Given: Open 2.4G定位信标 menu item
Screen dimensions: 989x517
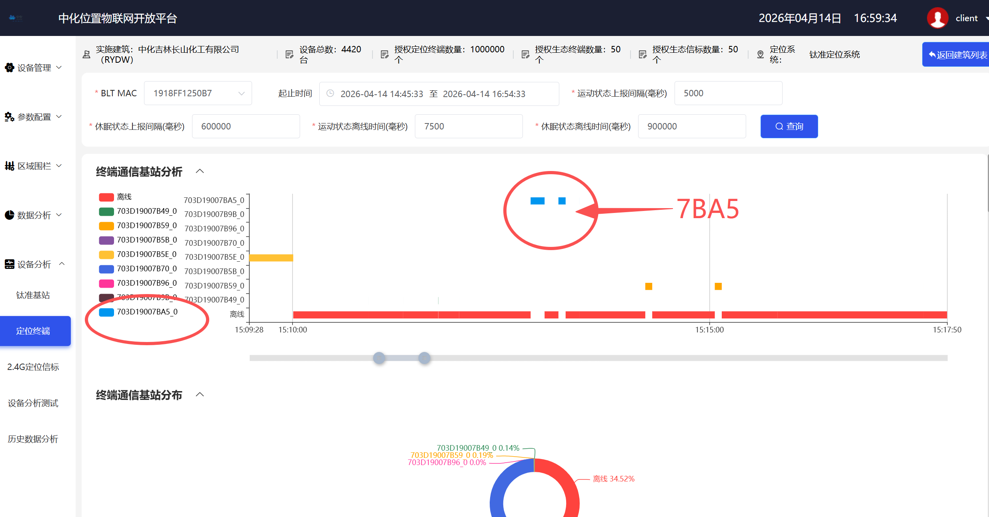Looking at the screenshot, I should [x=33, y=367].
